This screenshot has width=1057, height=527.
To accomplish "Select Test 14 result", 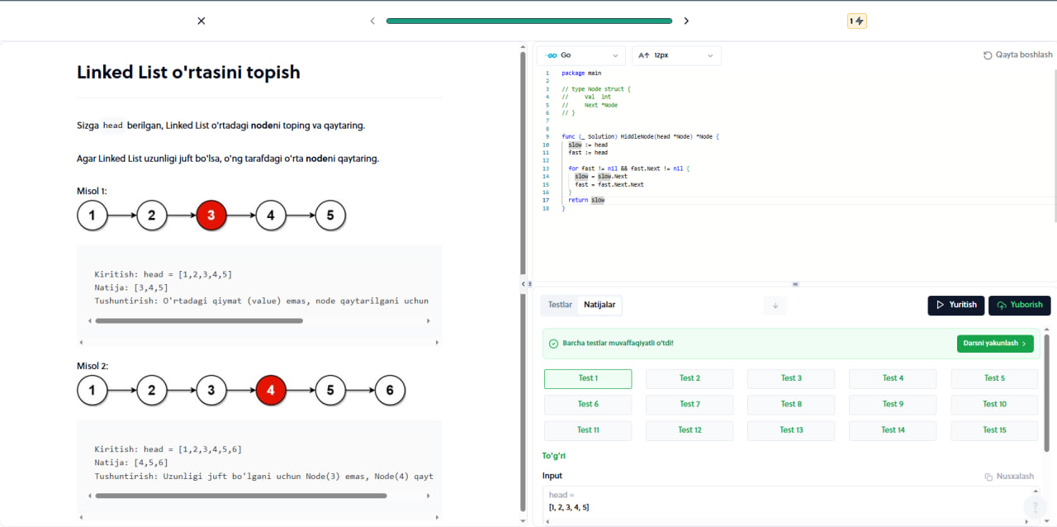I will click(x=893, y=430).
